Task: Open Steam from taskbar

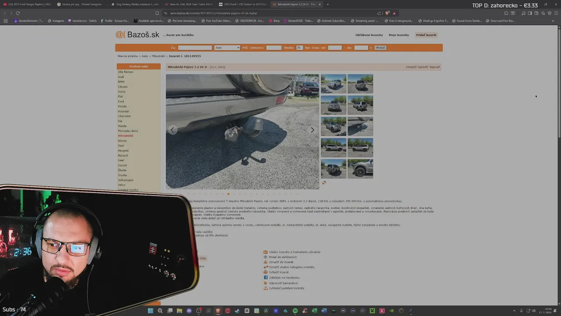Action: pyautogui.click(x=237, y=311)
